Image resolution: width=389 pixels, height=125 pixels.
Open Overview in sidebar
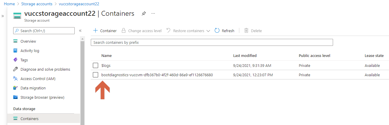[28, 41]
